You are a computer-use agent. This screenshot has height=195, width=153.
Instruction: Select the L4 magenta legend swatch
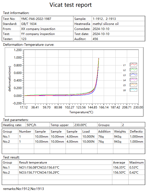133,80
